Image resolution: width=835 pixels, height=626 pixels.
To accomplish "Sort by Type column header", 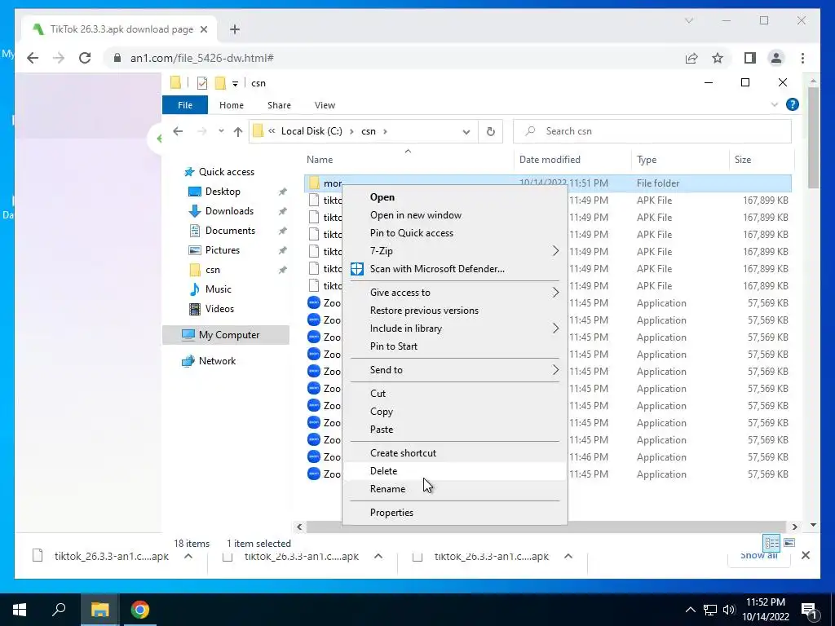I will pos(647,160).
